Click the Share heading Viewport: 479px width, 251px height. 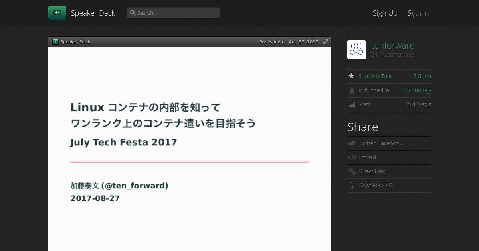(x=362, y=127)
